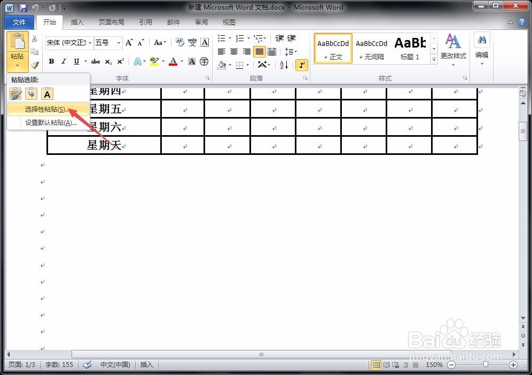The height and width of the screenshot is (375, 532).
Task: Click the 编辑 Editing button
Action: pos(482,50)
